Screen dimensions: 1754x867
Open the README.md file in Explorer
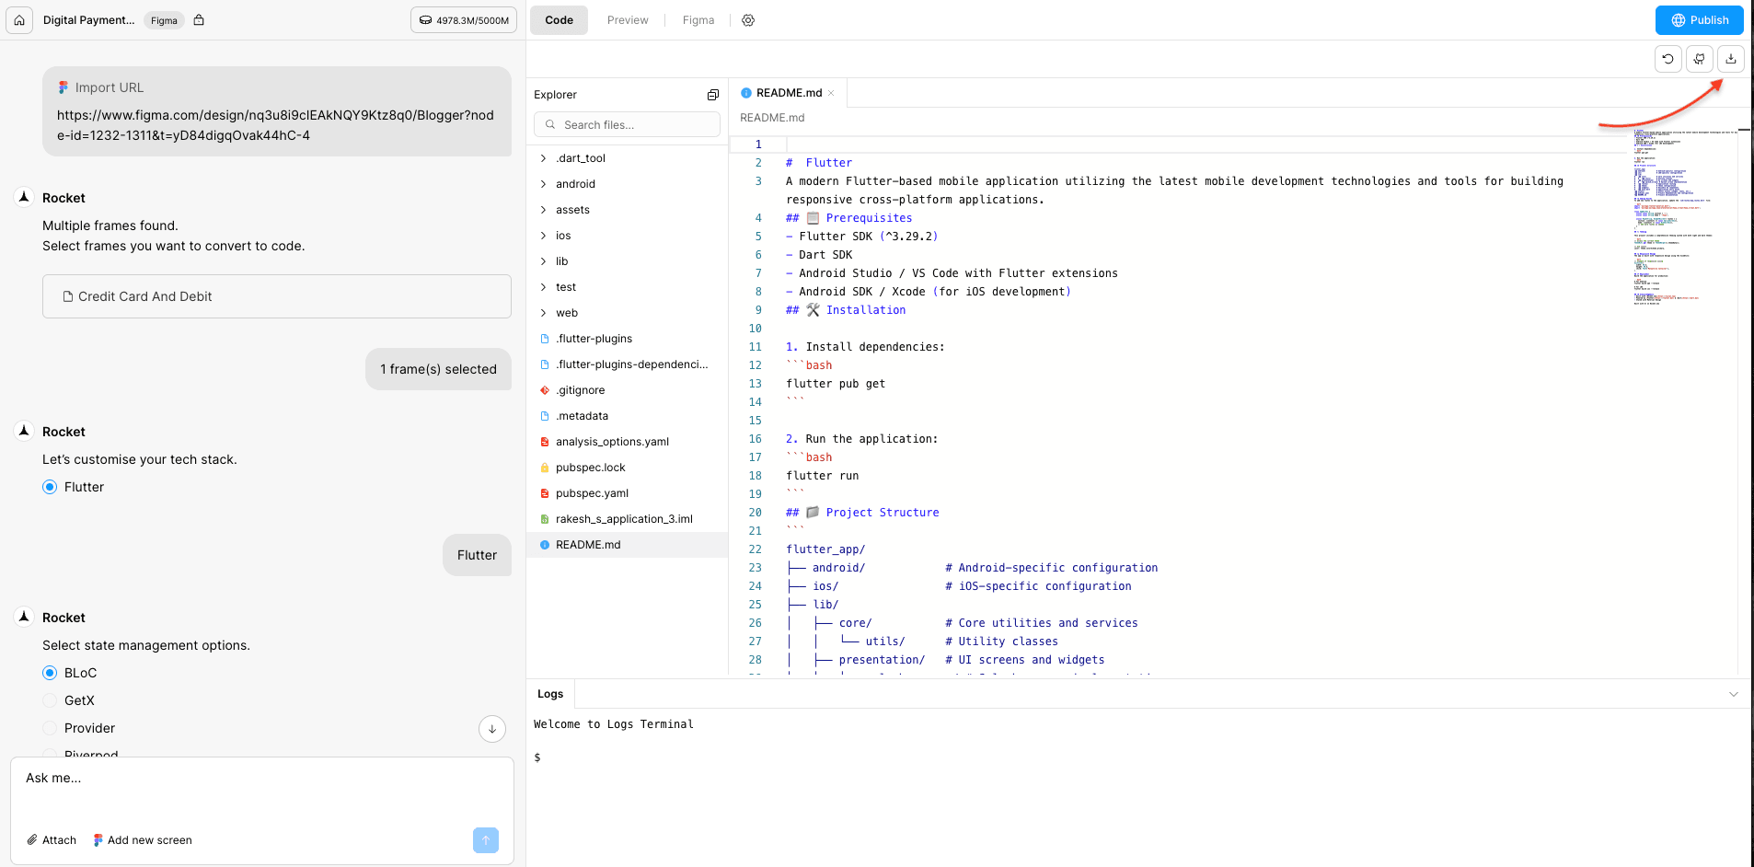[627, 545]
